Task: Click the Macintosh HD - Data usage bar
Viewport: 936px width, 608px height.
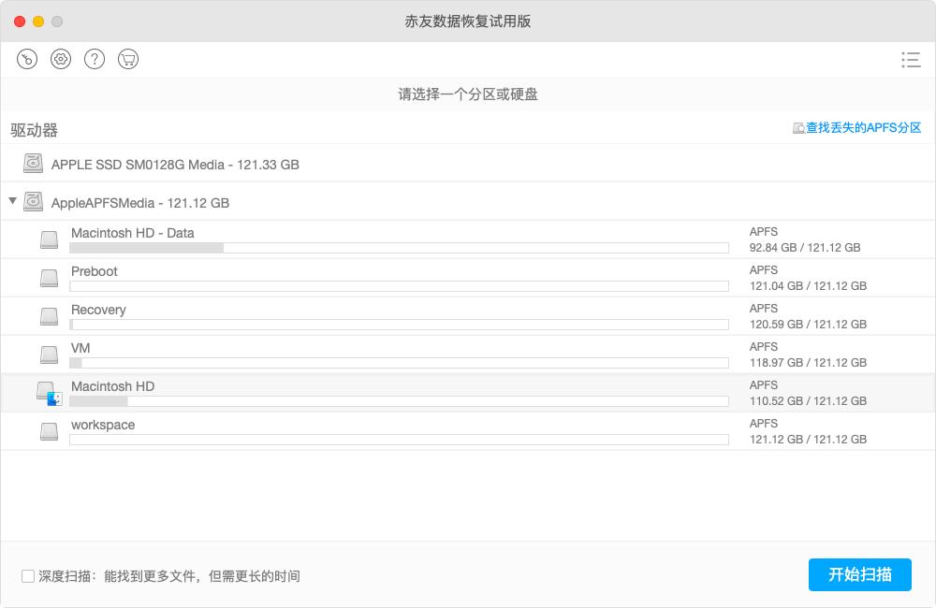Action: point(399,248)
